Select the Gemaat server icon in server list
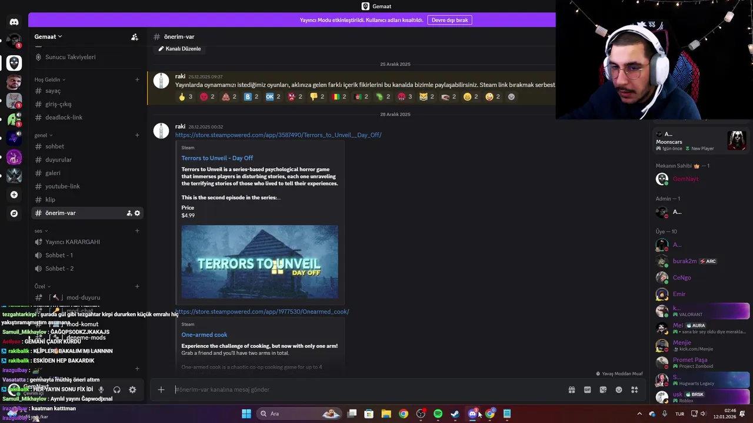Screen dimensions: 753x423 click(x=14, y=62)
